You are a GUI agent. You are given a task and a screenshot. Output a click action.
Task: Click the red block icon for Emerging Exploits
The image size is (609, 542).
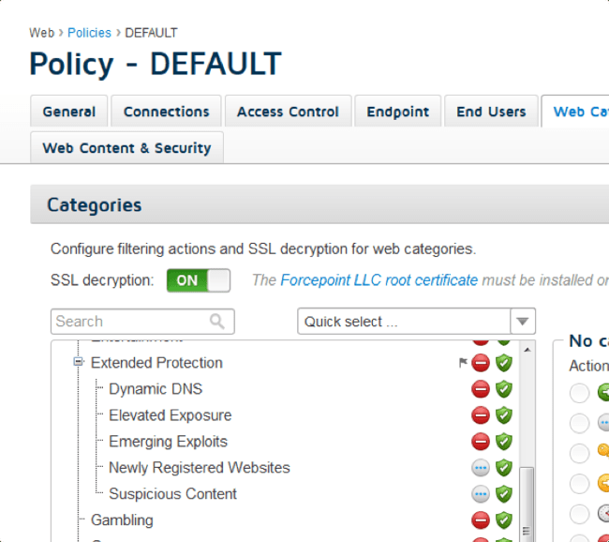pos(481,442)
